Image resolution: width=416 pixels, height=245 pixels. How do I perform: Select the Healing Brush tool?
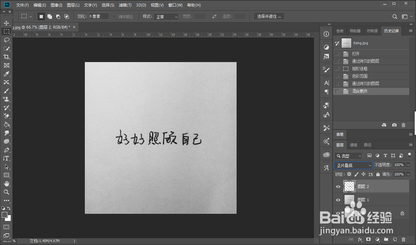click(x=6, y=82)
